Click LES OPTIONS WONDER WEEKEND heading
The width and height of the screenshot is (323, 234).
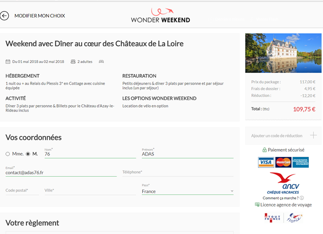coord(160,99)
